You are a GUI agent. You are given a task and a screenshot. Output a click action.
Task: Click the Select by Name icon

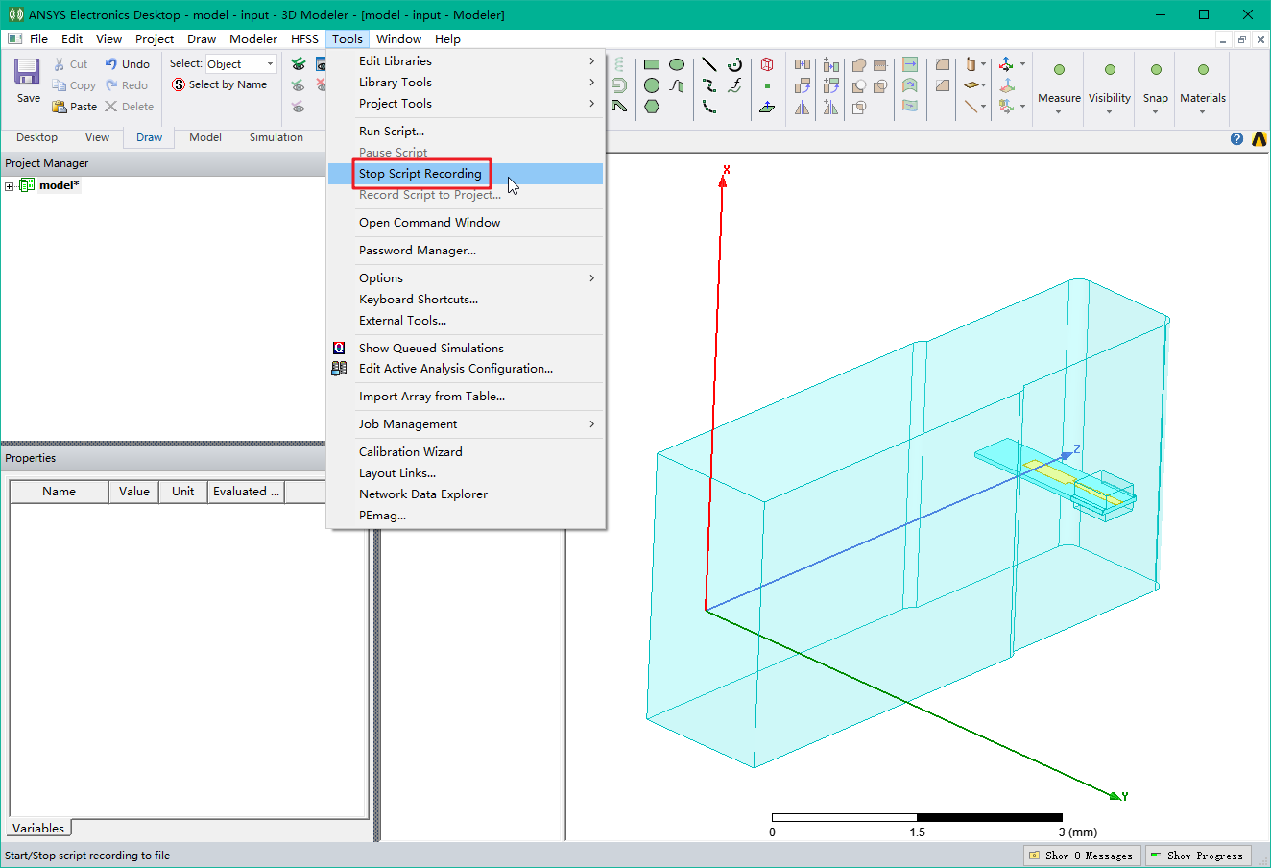tap(179, 84)
